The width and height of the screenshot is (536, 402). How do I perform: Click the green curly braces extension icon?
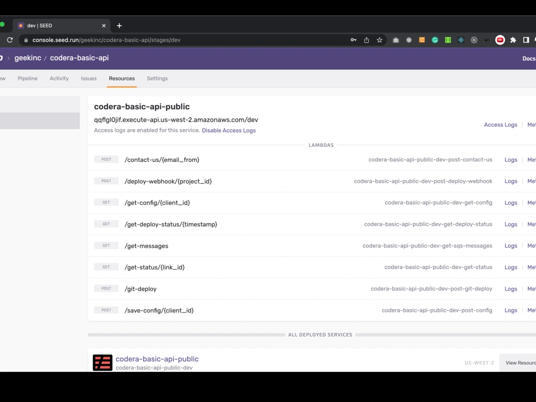click(x=448, y=40)
